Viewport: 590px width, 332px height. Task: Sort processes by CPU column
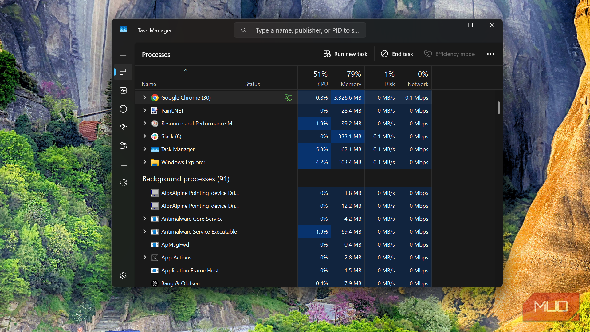click(x=314, y=78)
